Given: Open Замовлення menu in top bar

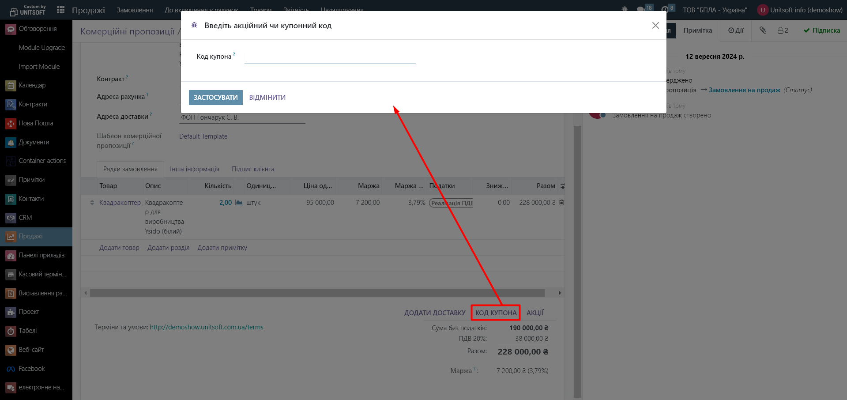Looking at the screenshot, I should pyautogui.click(x=135, y=10).
